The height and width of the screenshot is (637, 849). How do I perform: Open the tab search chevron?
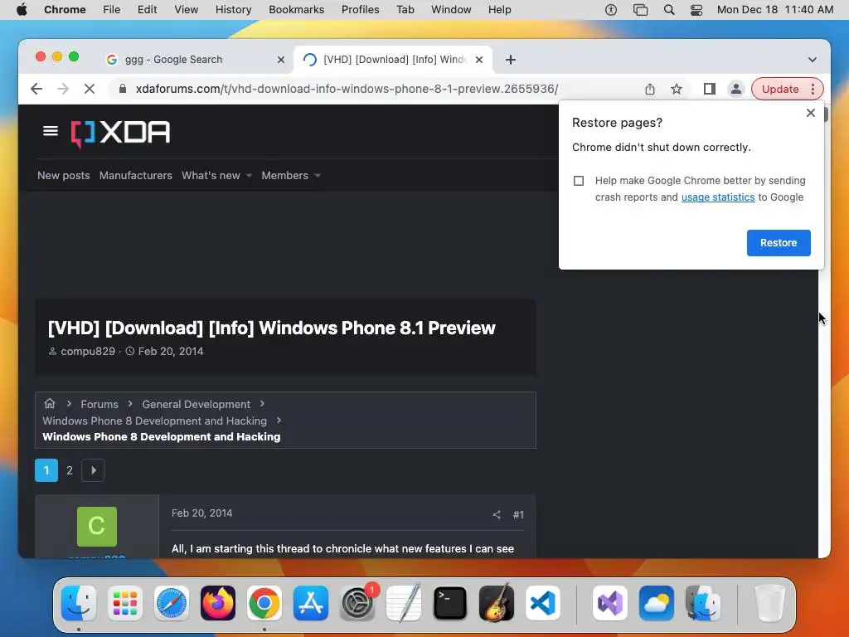[x=813, y=60]
